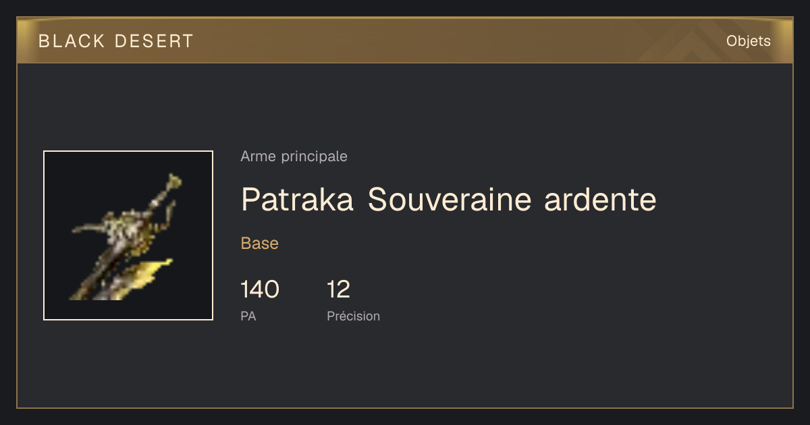Click the PA stat label
Screen dimensions: 810x425
[248, 316]
